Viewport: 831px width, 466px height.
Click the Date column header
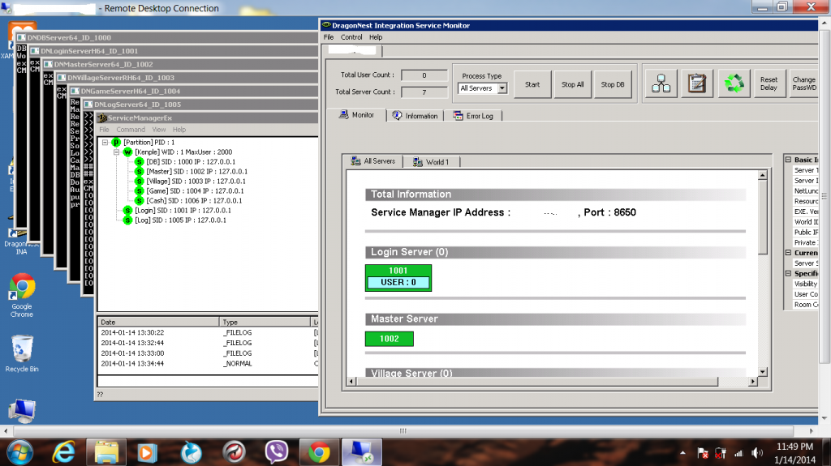(x=158, y=322)
